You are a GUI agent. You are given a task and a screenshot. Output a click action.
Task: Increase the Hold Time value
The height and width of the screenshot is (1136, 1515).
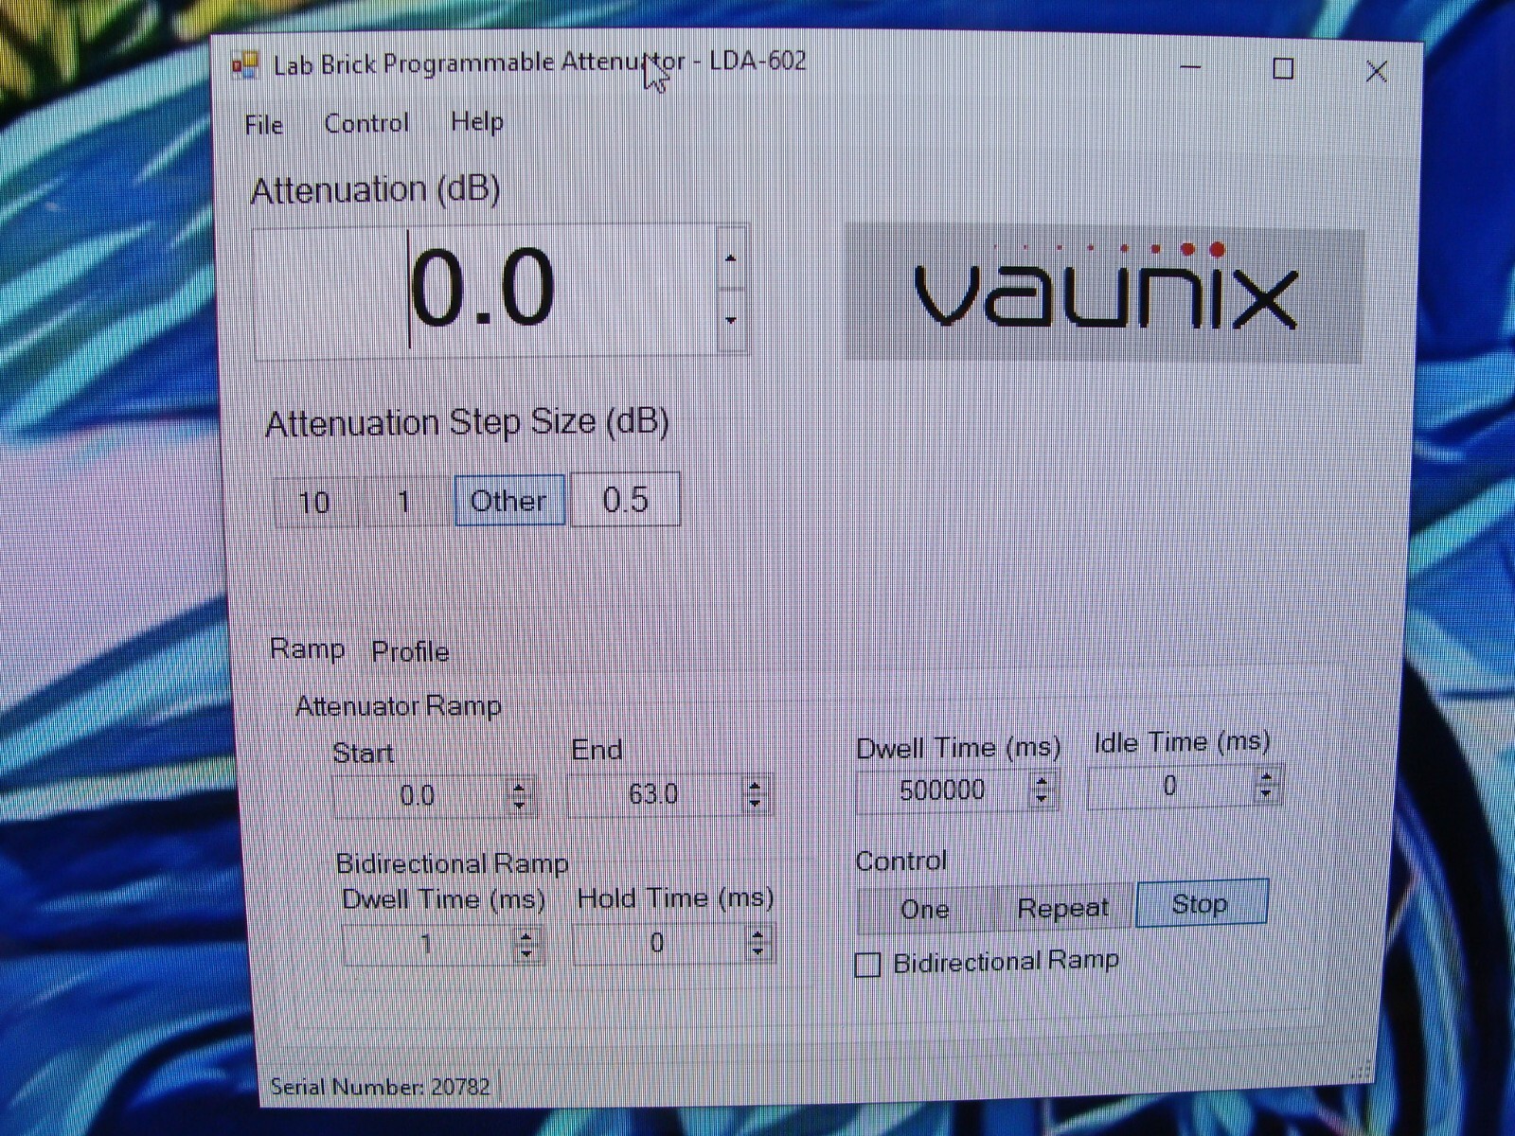(x=757, y=933)
